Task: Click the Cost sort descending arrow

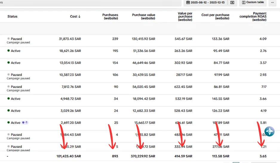Action: click(79, 16)
